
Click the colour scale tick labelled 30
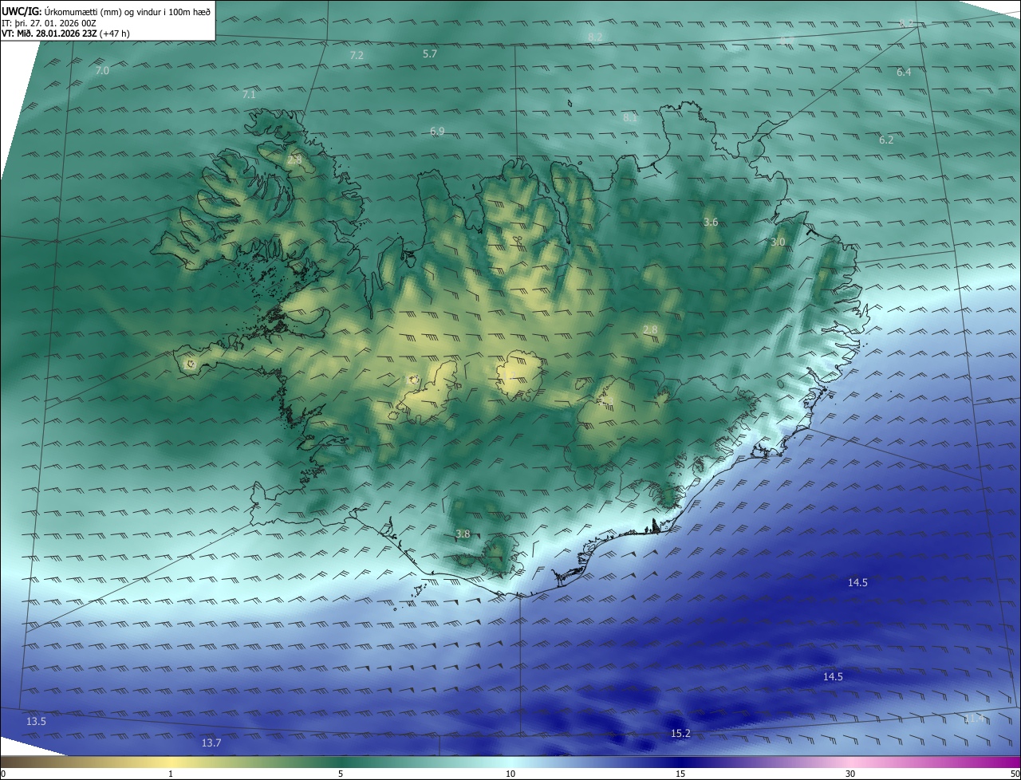[850, 774]
